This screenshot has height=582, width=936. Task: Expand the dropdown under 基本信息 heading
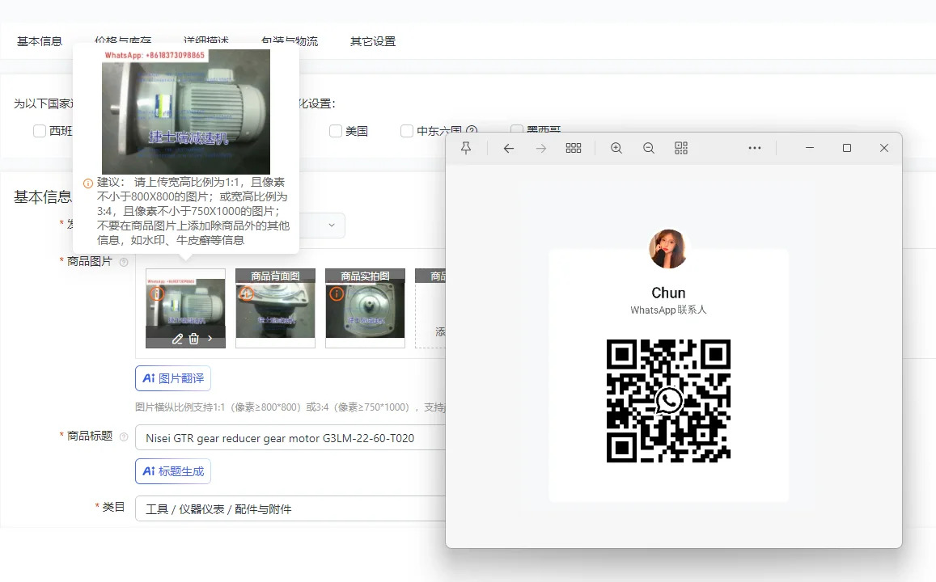(x=332, y=226)
